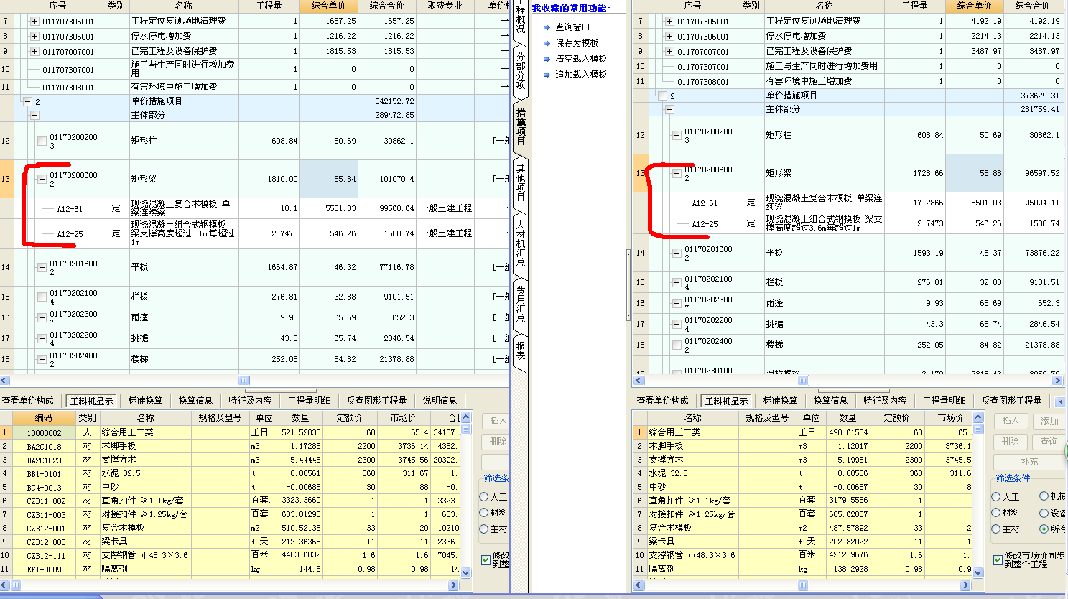Image resolution: width=1068 pixels, height=599 pixels.
Task: Select 设备 radio in right window
Action: (1044, 513)
